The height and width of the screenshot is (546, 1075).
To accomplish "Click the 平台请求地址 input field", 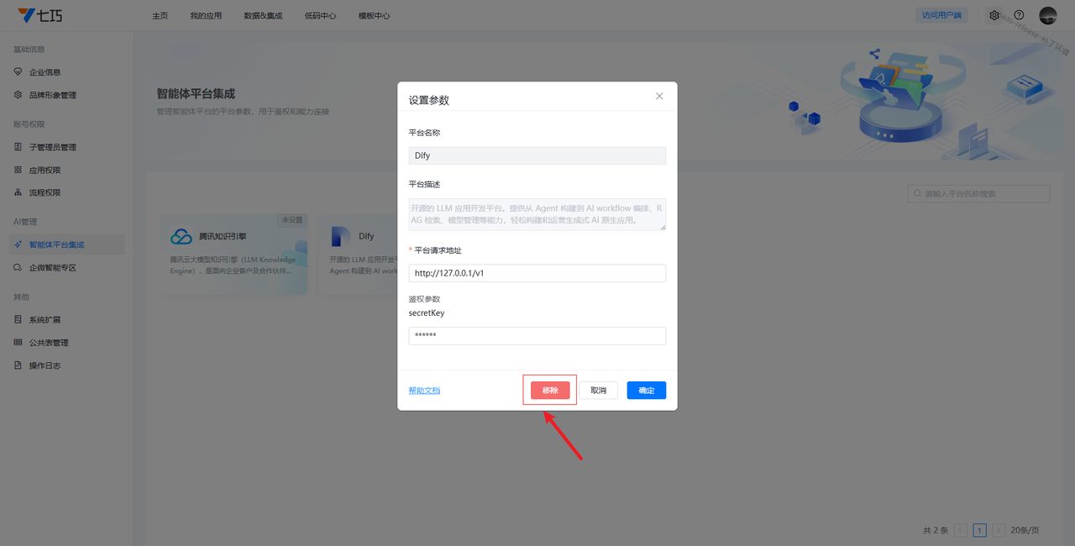I will coord(537,273).
